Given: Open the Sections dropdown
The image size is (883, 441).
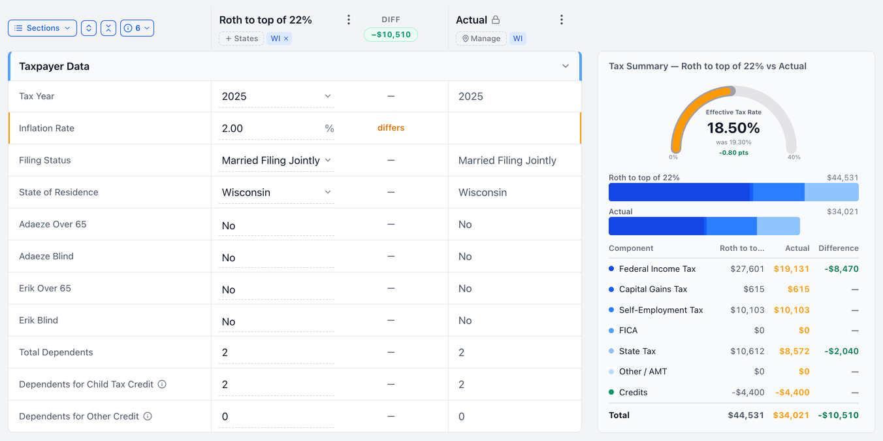Looking at the screenshot, I should (x=42, y=28).
